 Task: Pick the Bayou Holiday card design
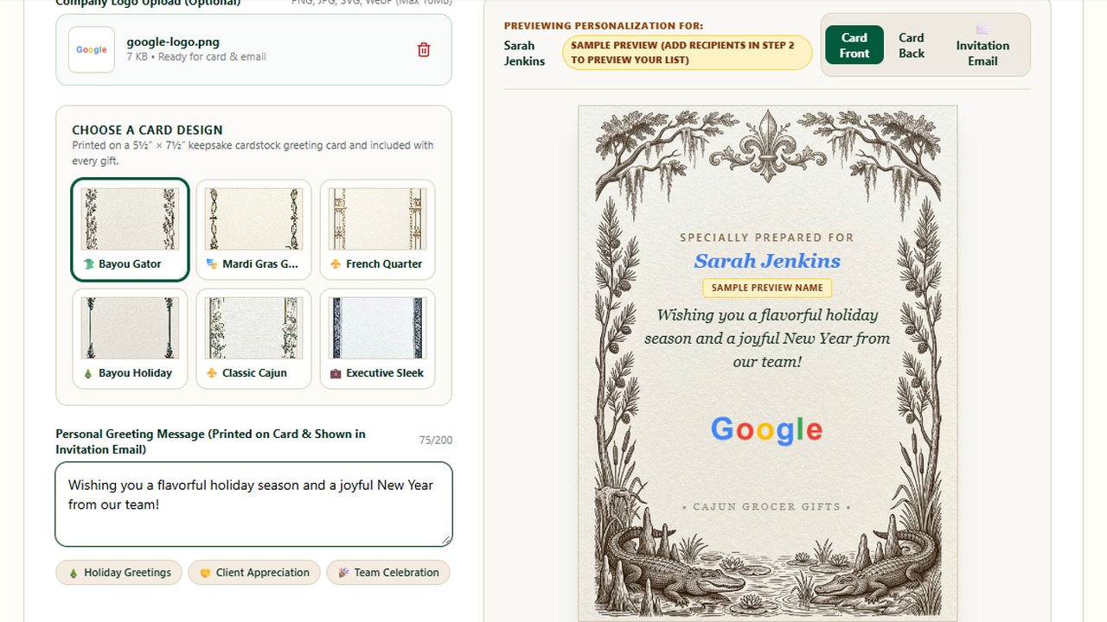[130, 339]
